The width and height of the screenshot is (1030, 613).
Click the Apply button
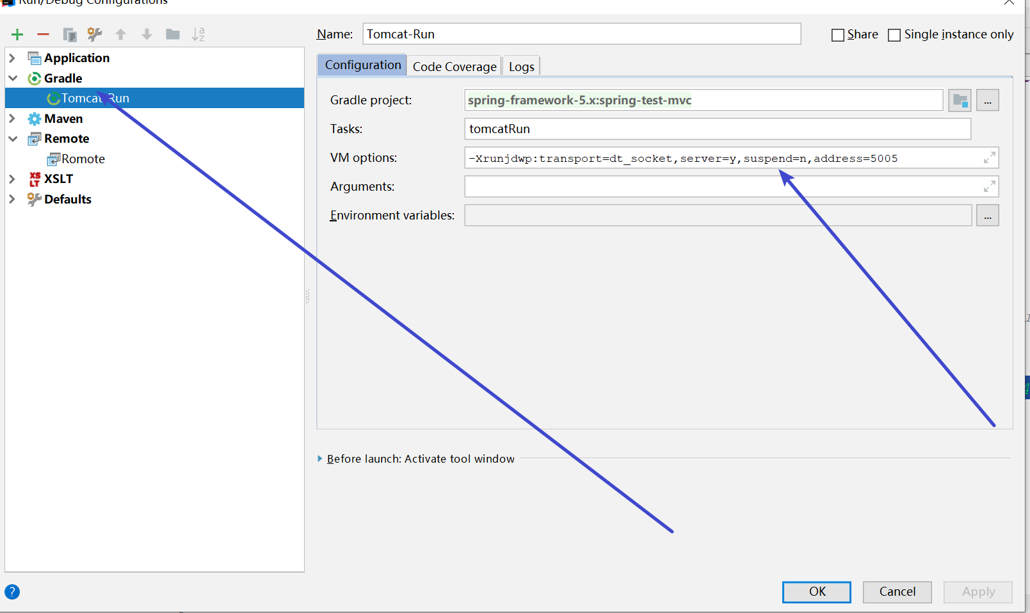click(978, 592)
